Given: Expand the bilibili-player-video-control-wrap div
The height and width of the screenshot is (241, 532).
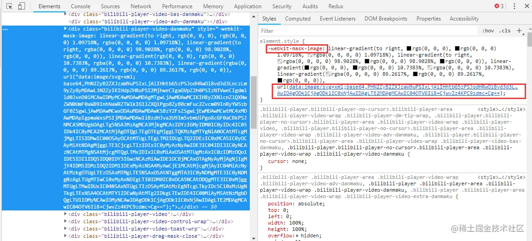Looking at the screenshot, I should point(66,221).
